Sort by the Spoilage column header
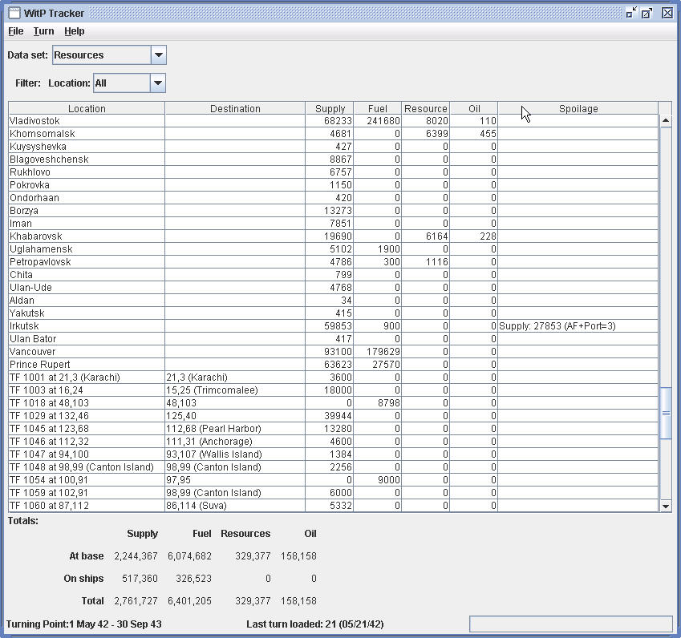 click(578, 108)
